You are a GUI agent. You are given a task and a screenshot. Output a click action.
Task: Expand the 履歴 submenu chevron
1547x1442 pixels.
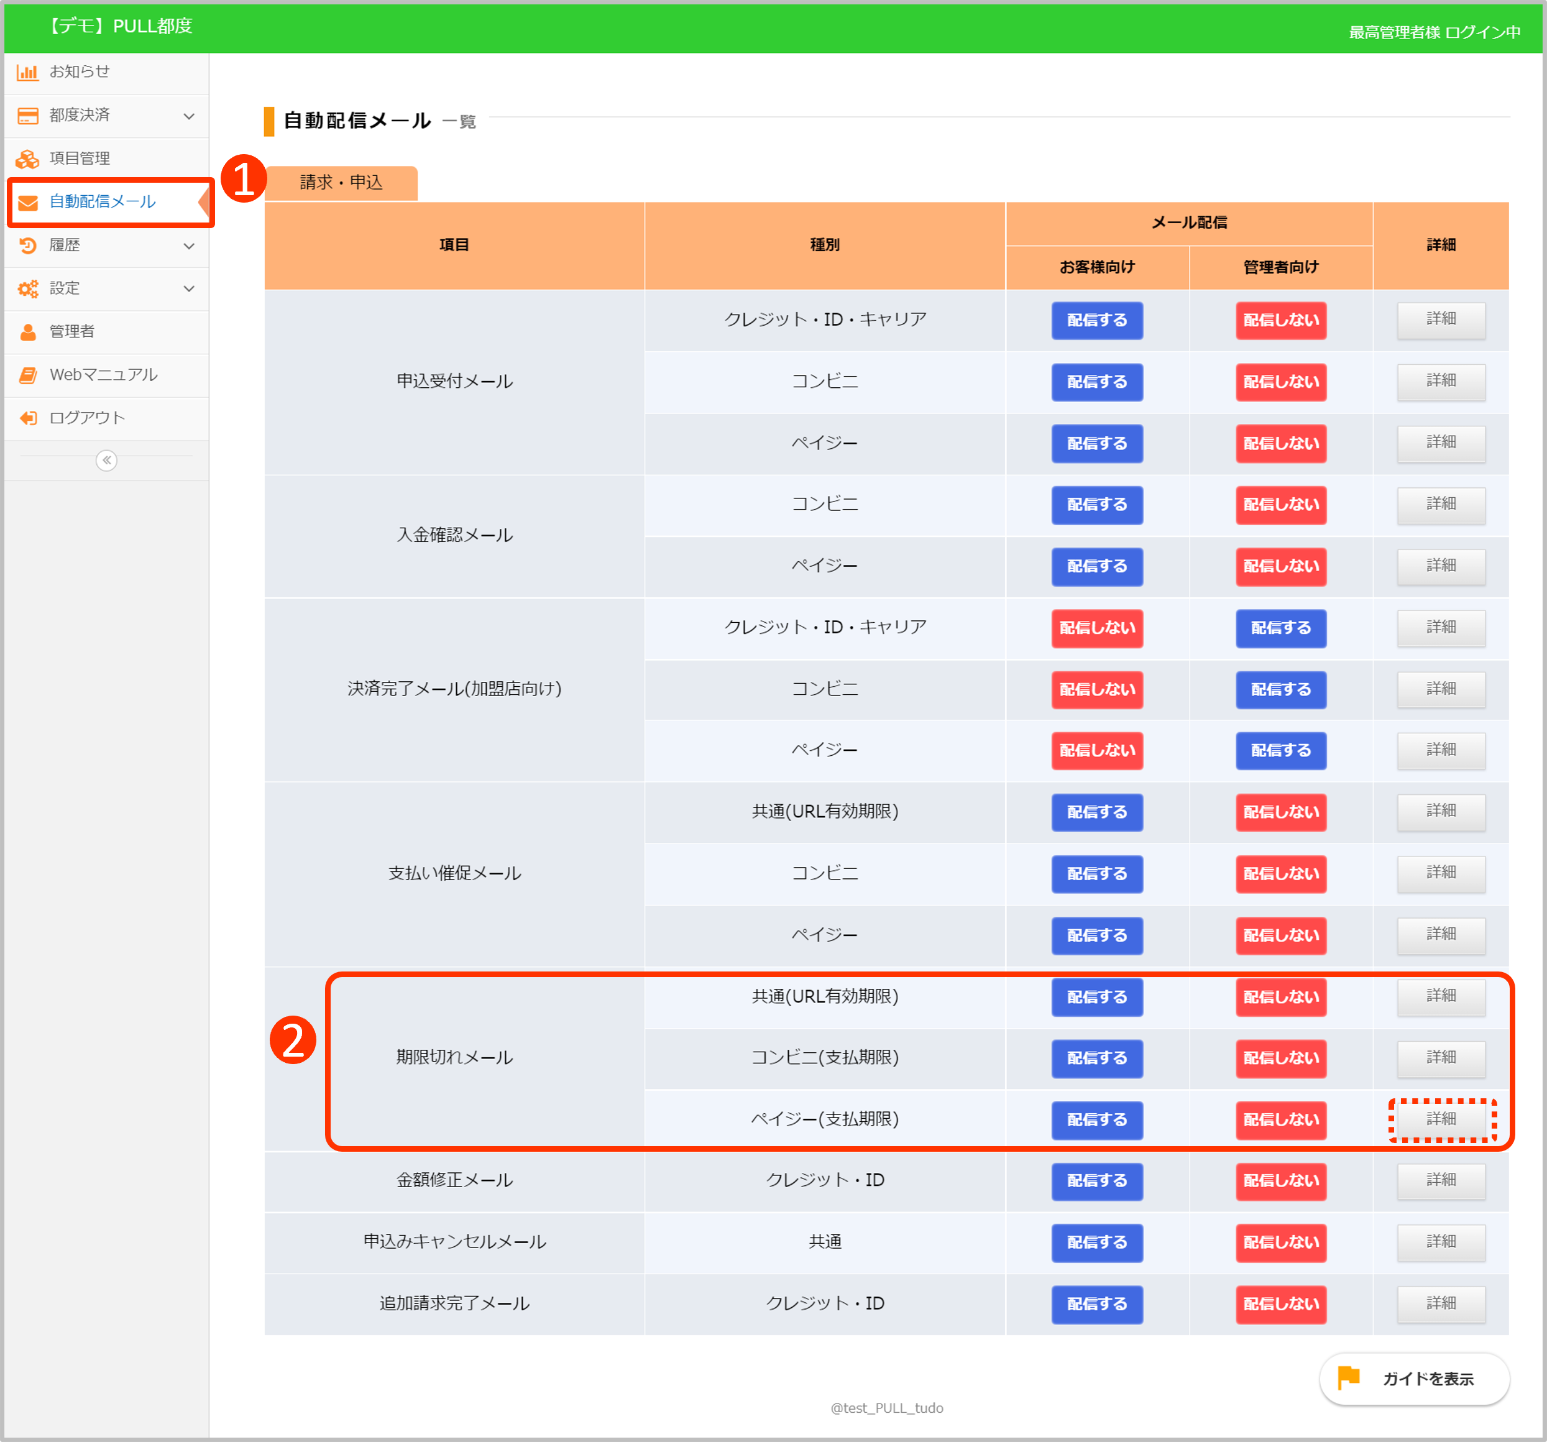[x=188, y=246]
